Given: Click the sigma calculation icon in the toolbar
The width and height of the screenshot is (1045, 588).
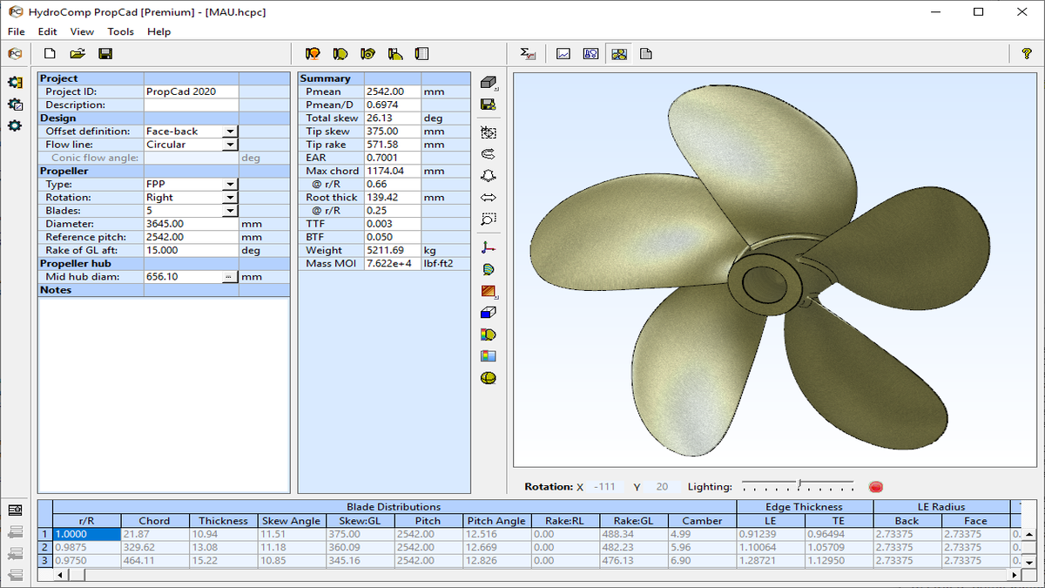Looking at the screenshot, I should coord(528,54).
